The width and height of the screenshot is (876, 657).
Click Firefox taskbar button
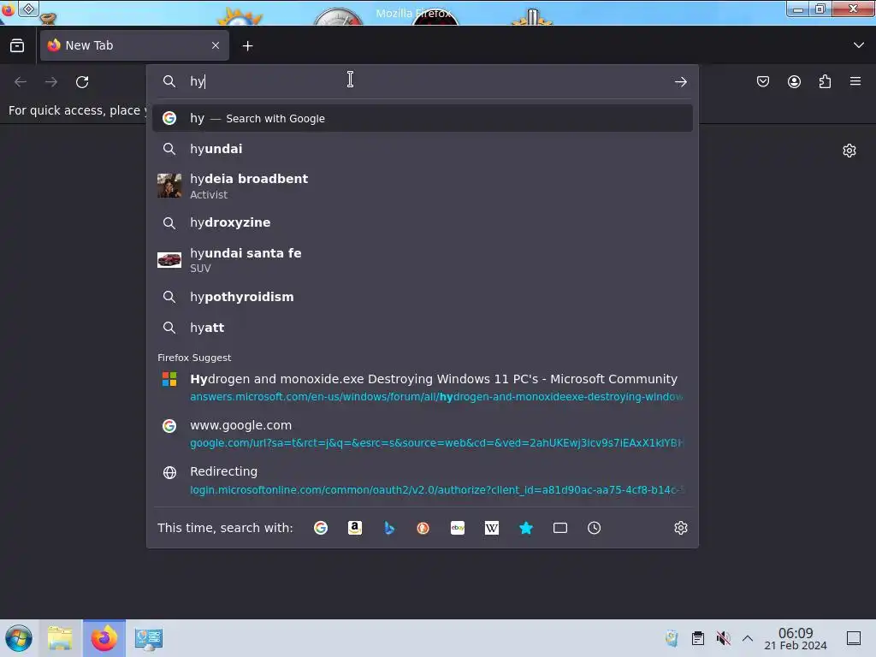(x=104, y=638)
